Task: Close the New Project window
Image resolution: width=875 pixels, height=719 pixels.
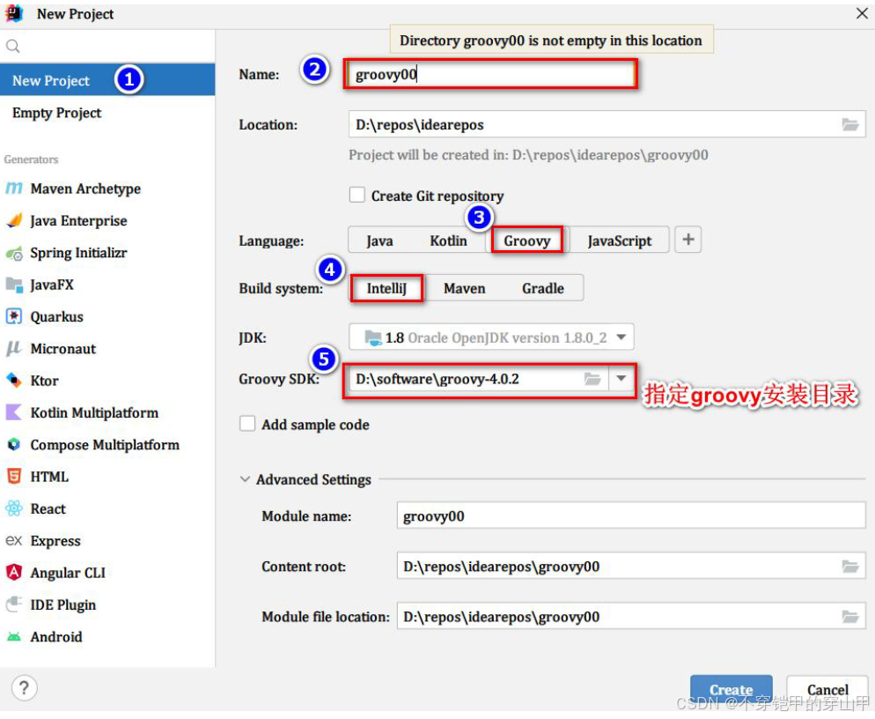Action: (x=861, y=13)
